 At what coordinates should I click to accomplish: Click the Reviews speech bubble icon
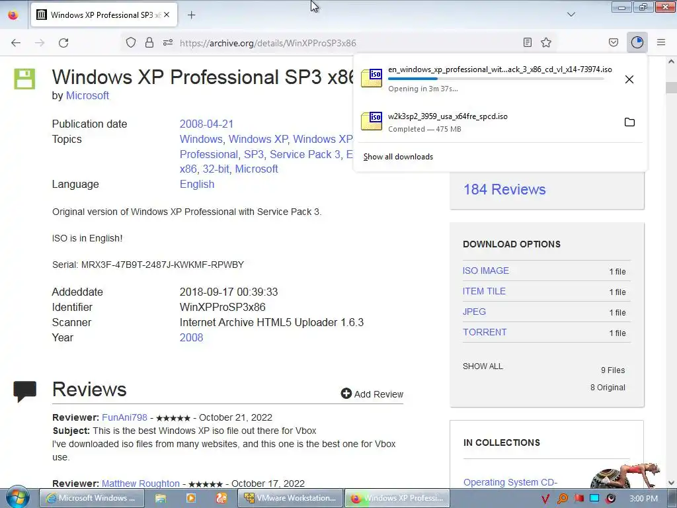click(x=24, y=391)
